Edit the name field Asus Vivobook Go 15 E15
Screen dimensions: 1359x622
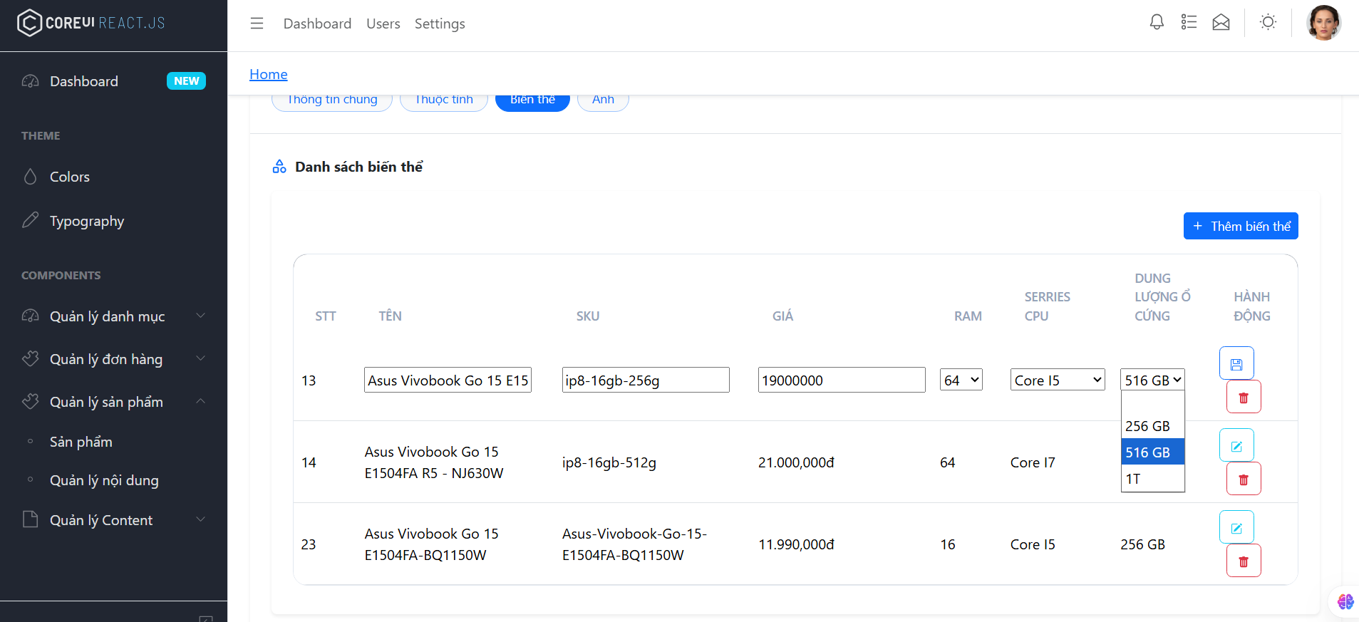448,380
